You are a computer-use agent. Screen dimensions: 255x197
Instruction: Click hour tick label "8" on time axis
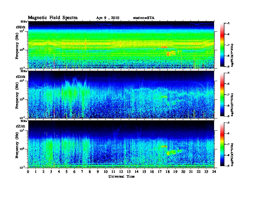[x=90, y=172]
